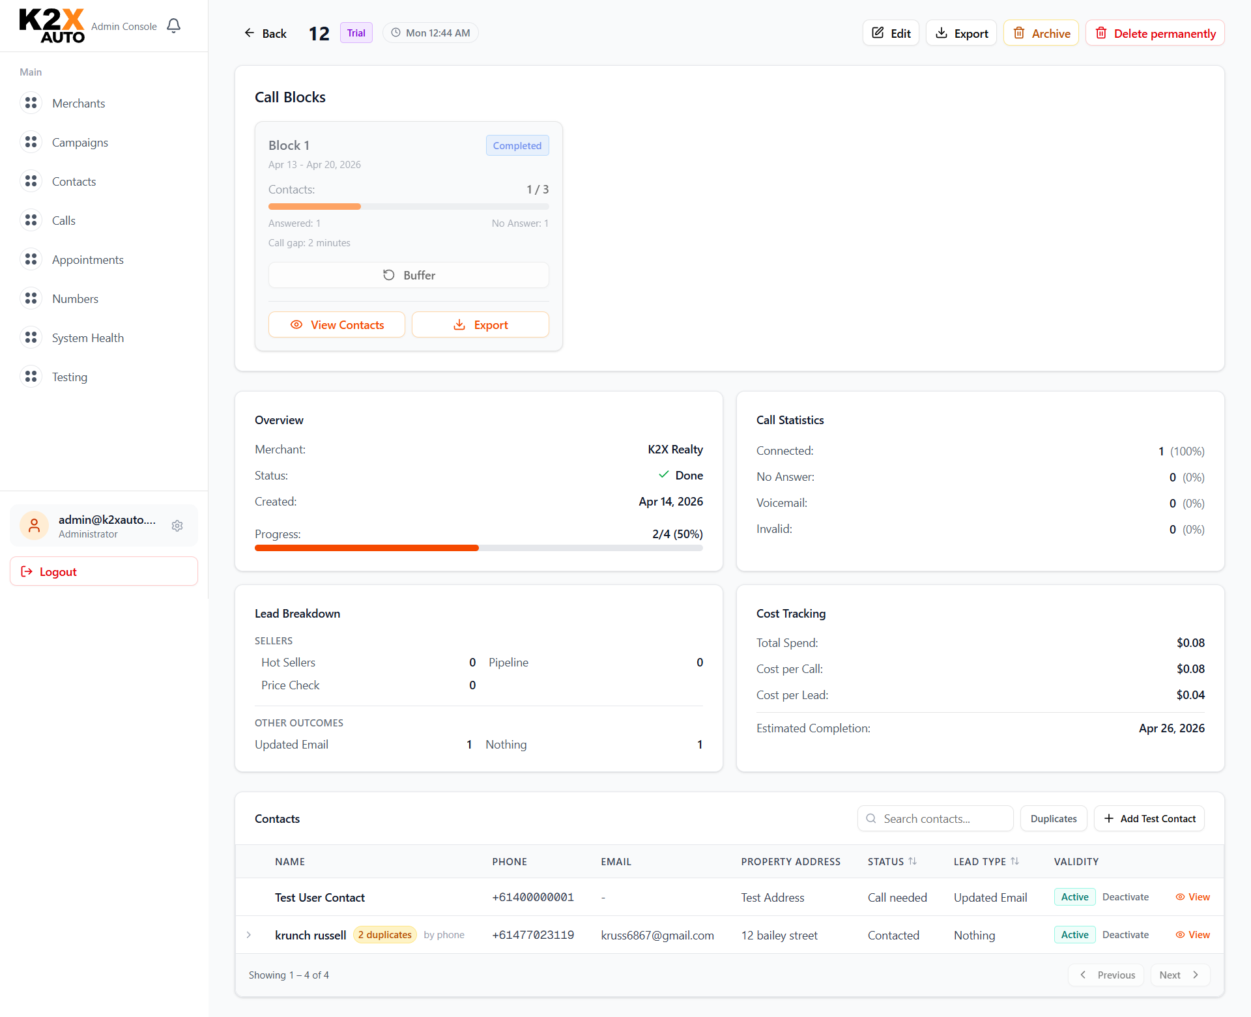Click View Contacts in Block 1

coord(336,324)
